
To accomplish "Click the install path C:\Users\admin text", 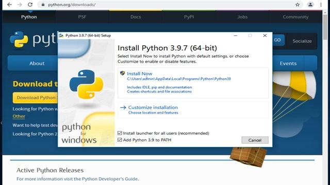I will (179, 79).
